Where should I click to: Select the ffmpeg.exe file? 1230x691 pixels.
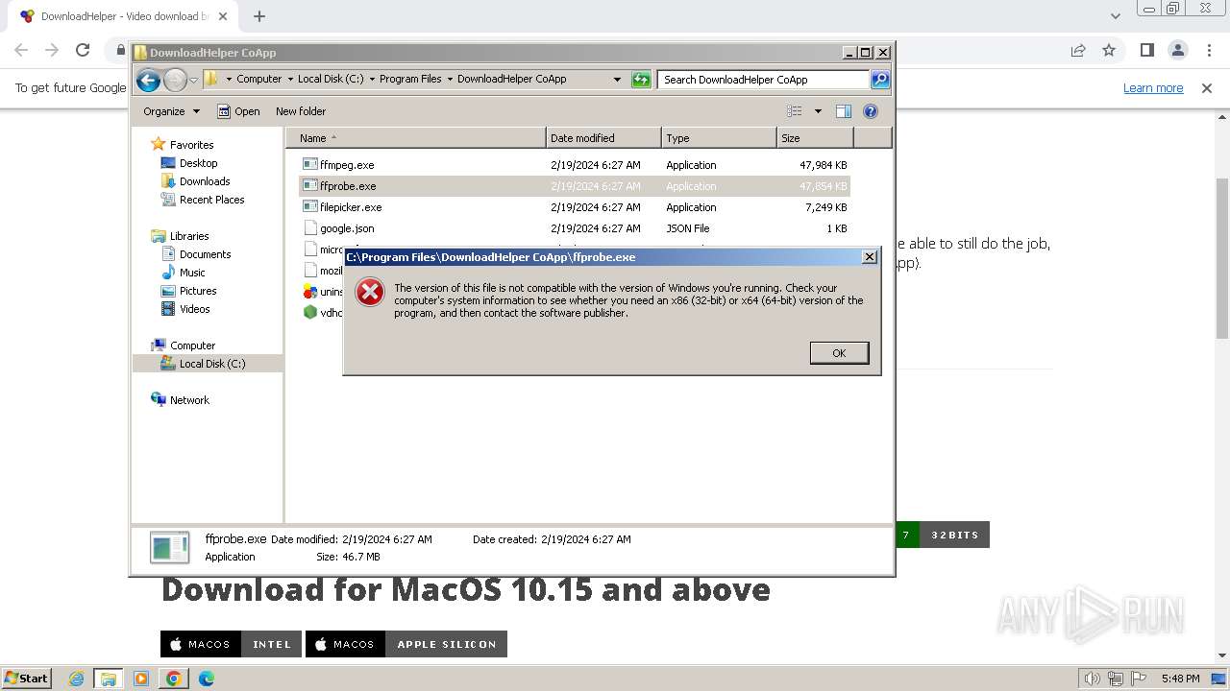pyautogui.click(x=347, y=165)
